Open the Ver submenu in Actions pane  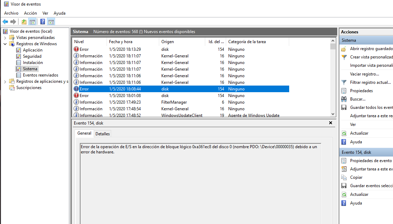(x=353, y=125)
